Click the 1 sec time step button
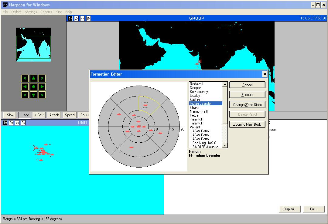This screenshot has height=224, width=328. 25,115
